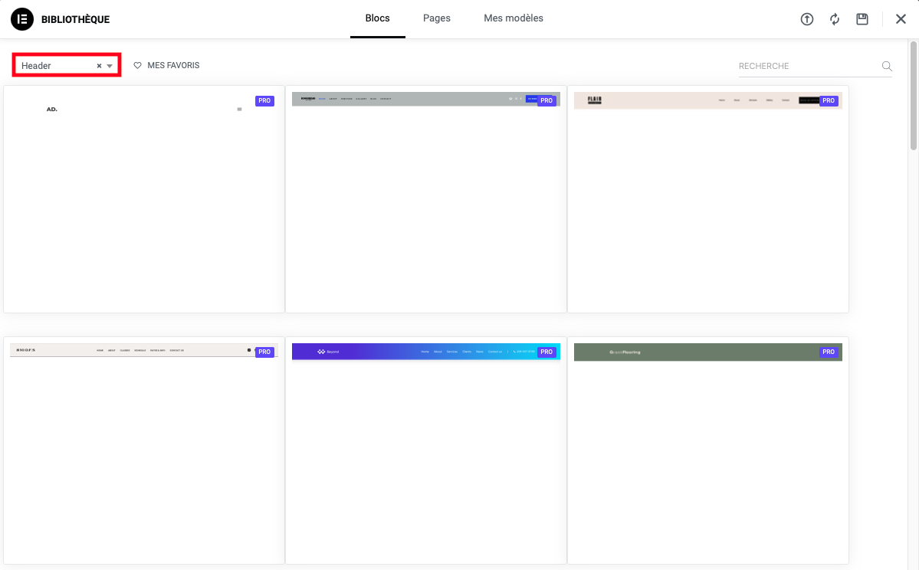Sync the library with the refresh icon
Image resolution: width=919 pixels, height=570 pixels.
coord(835,19)
